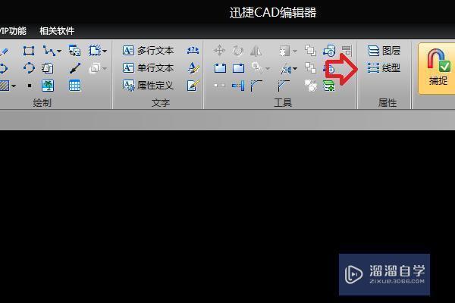The width and height of the screenshot is (455, 303).
Task: Click the 工具 group label
Action: [283, 103]
